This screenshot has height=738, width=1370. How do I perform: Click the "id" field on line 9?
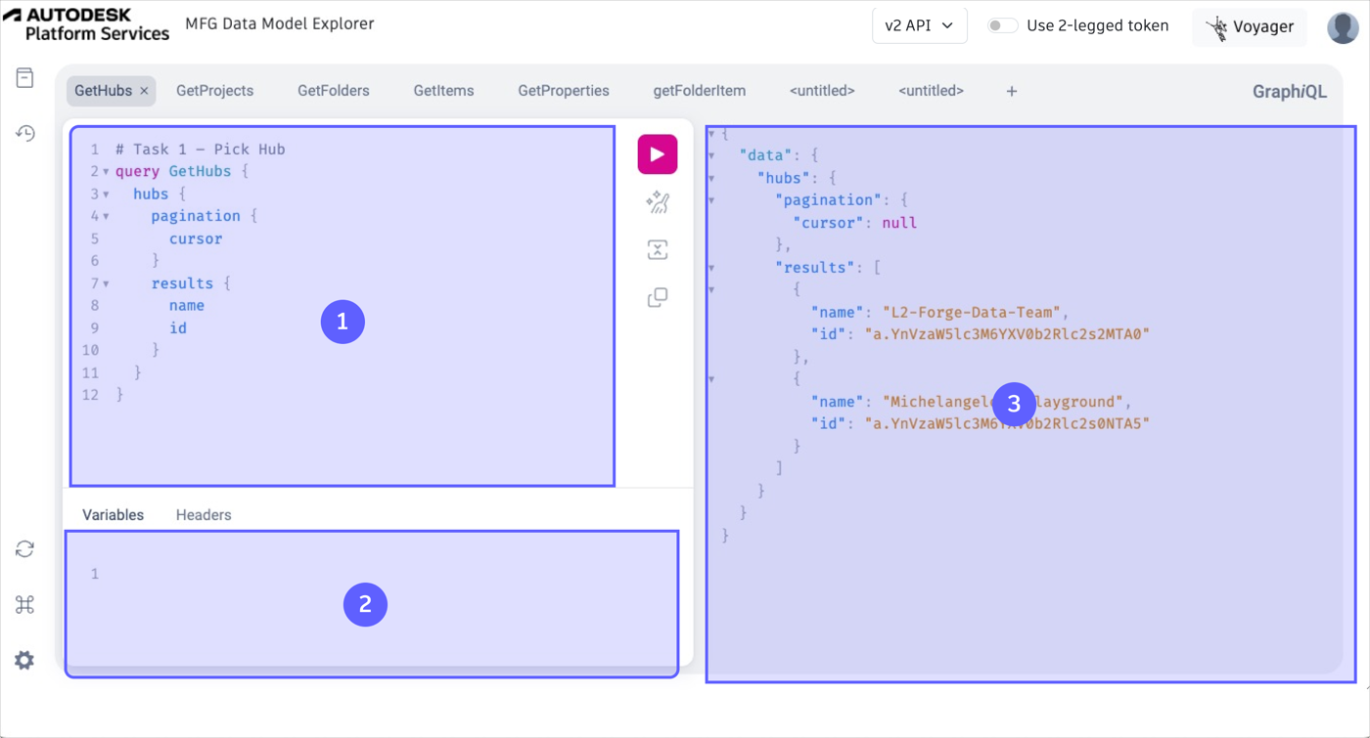[x=177, y=328]
